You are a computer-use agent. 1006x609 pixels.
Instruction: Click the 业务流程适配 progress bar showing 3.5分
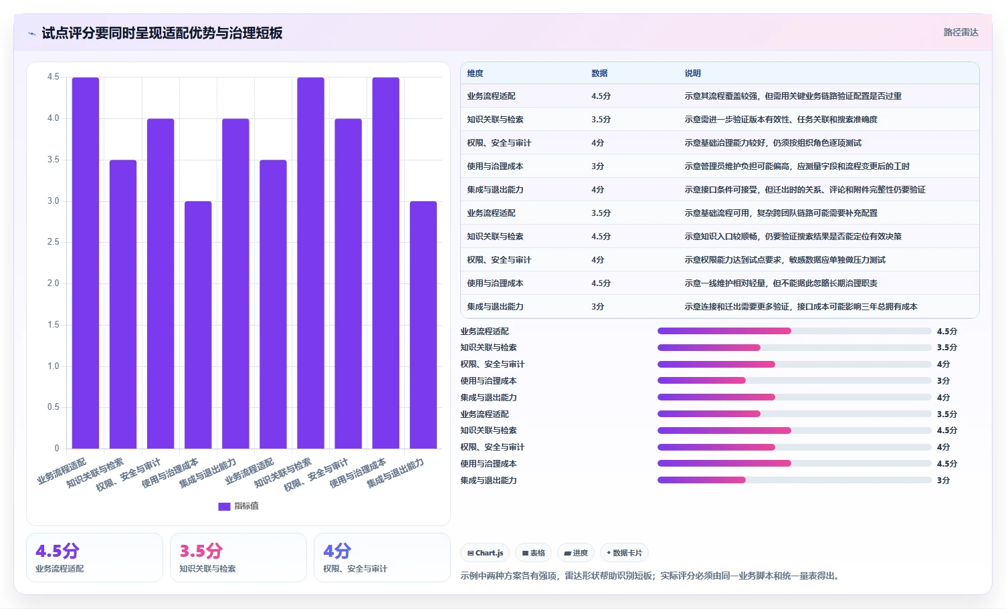tap(794, 414)
